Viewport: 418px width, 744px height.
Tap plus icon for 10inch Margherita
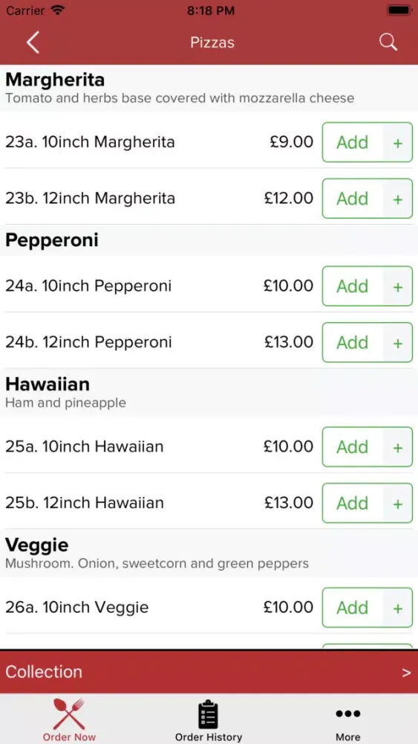pos(398,142)
